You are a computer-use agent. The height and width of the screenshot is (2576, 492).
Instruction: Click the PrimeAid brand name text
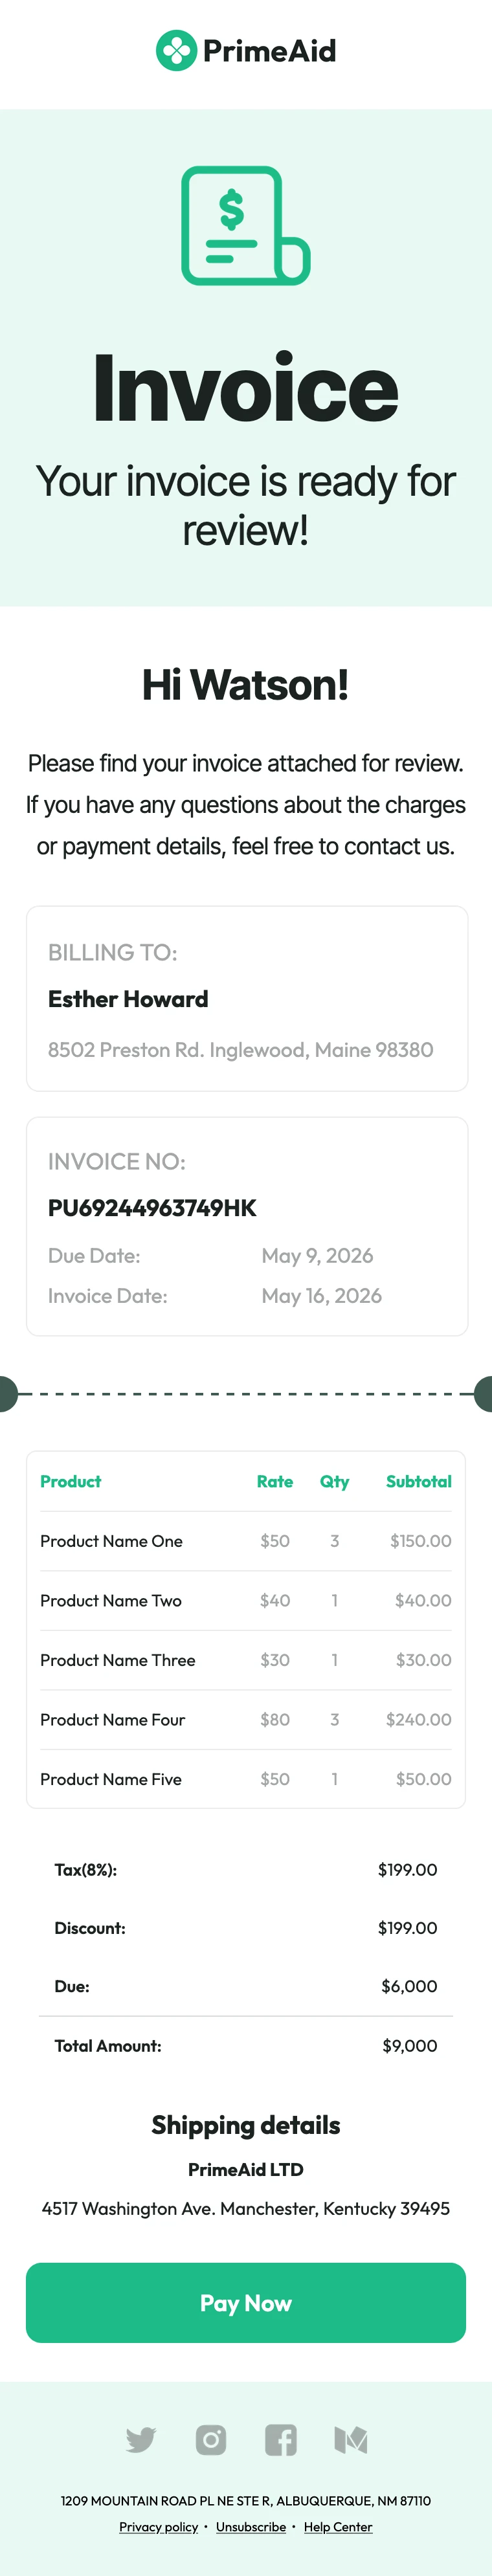click(269, 50)
